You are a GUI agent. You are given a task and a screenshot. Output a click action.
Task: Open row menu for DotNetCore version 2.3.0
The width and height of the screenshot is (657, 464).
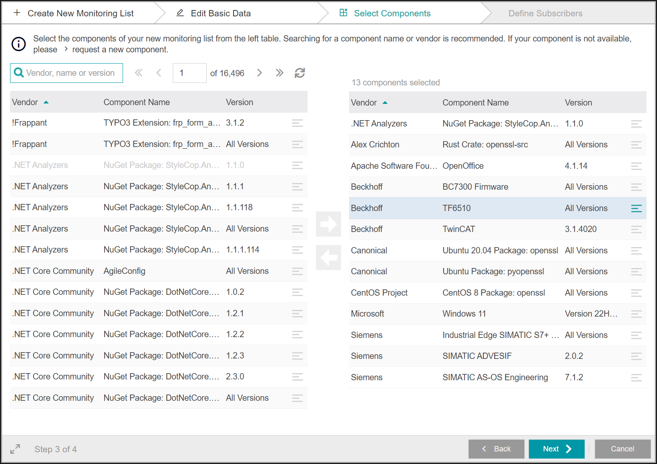point(298,376)
